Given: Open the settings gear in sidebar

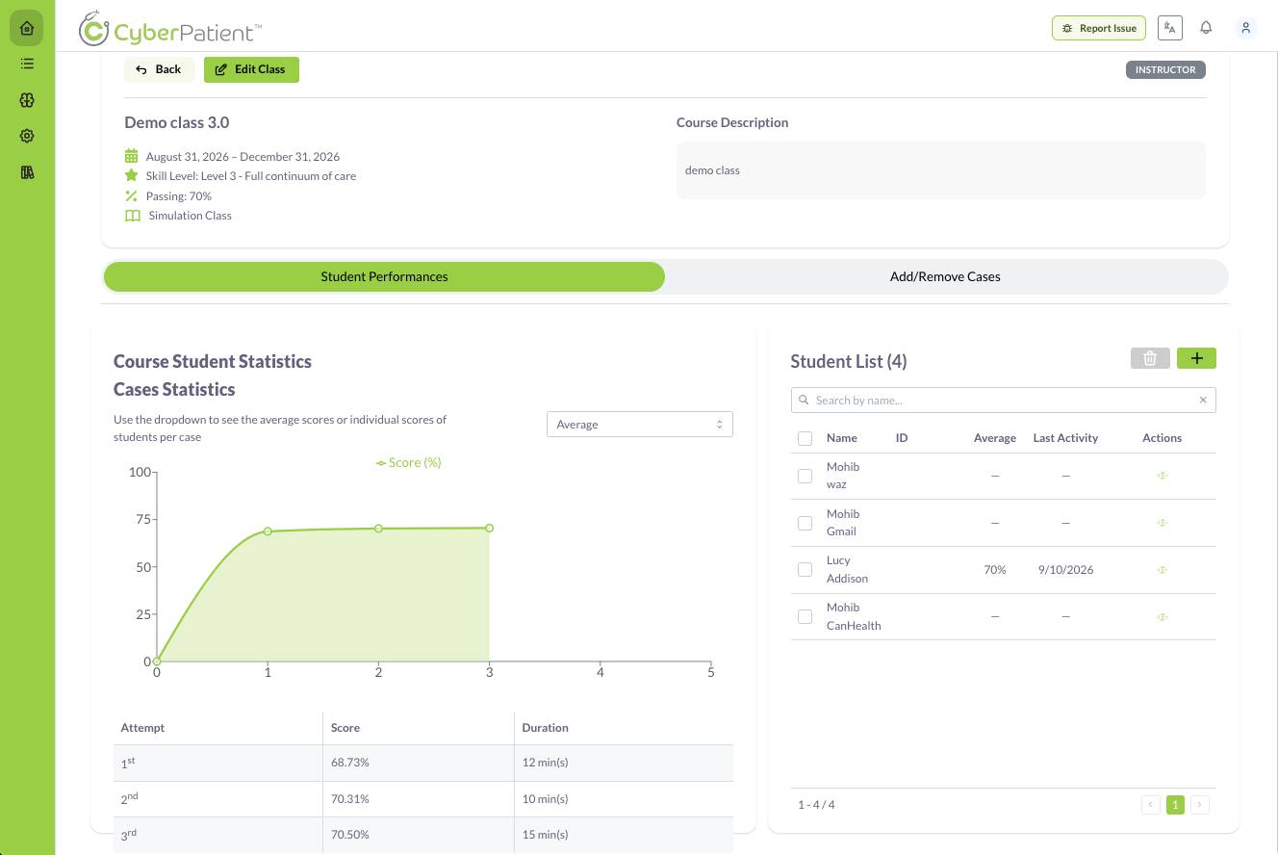Looking at the screenshot, I should pyautogui.click(x=27, y=136).
